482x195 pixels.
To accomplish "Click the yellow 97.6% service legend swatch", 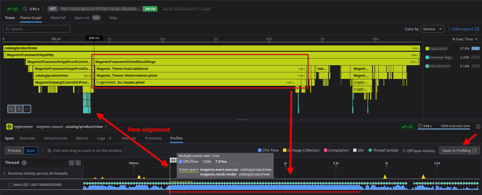I will pyautogui.click(x=427, y=49).
